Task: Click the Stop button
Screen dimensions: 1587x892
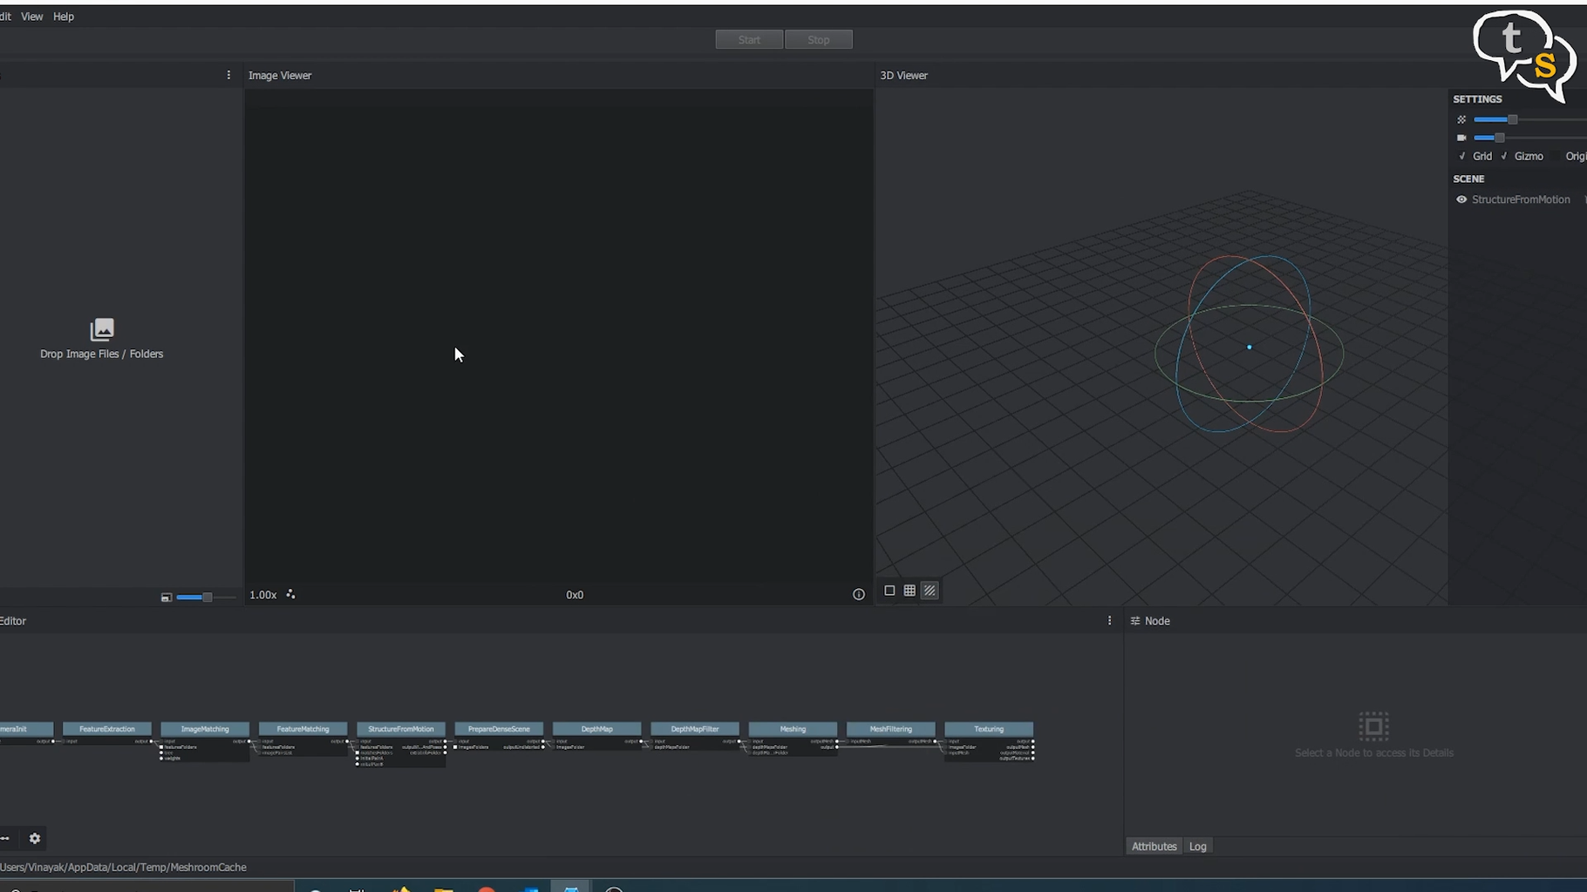Action: click(x=818, y=39)
